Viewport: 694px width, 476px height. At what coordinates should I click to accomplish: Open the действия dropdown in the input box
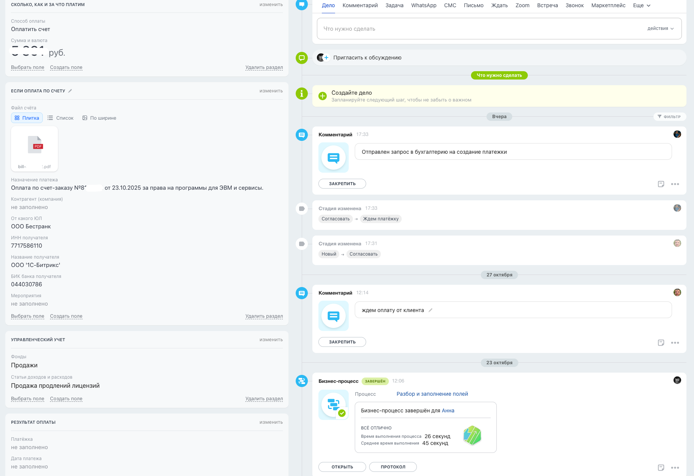point(660,28)
